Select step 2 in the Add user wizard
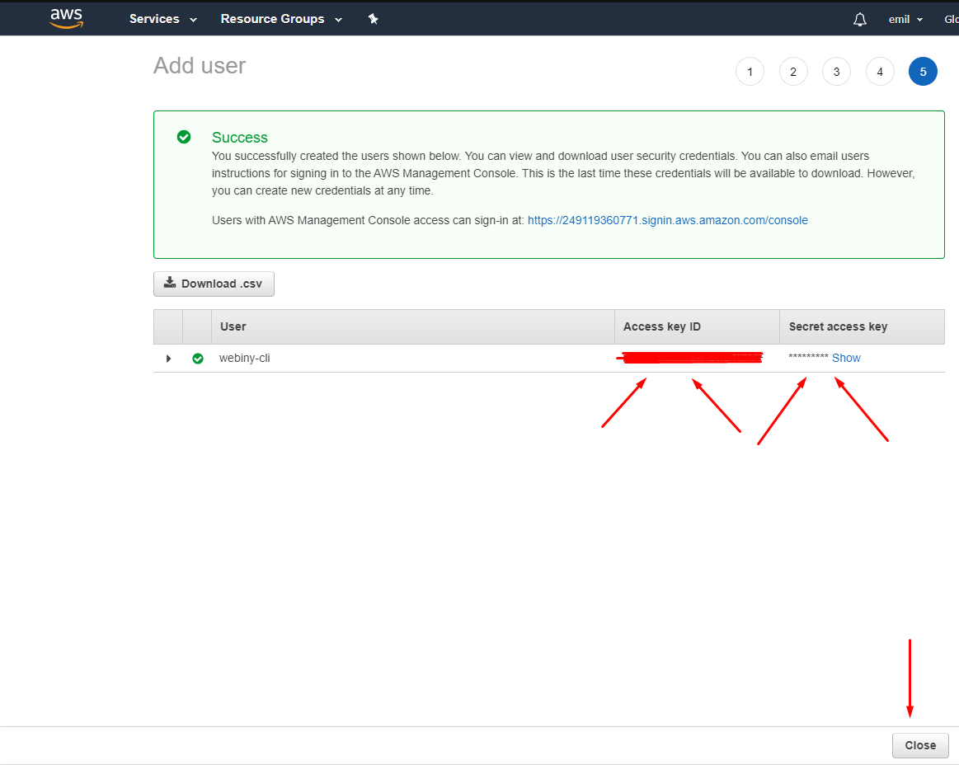The image size is (959, 765). pos(793,71)
